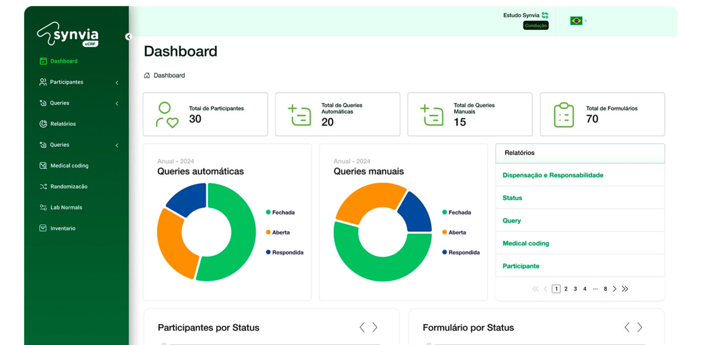Viewport: 715px width, 345px height.
Task: Click the Condução status badge
Action: point(536,25)
